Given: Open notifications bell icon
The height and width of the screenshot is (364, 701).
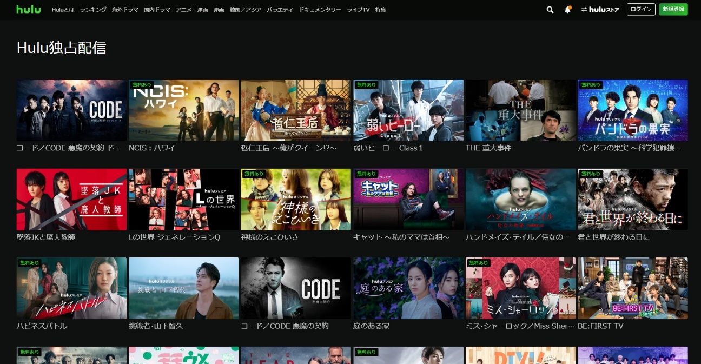Looking at the screenshot, I should [567, 10].
